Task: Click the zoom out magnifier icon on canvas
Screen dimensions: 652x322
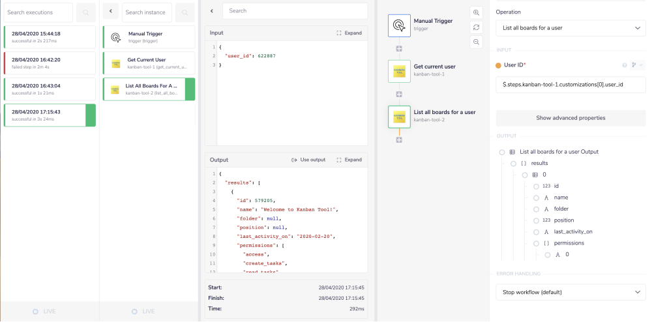Action: (476, 42)
